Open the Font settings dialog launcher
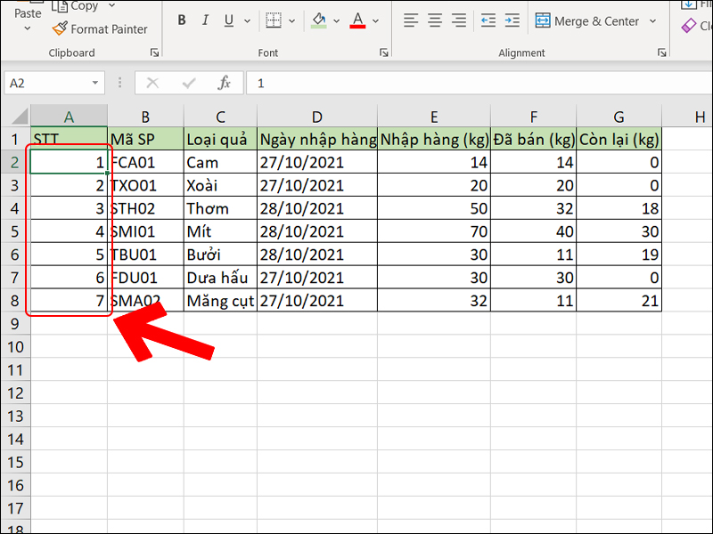 click(x=381, y=53)
